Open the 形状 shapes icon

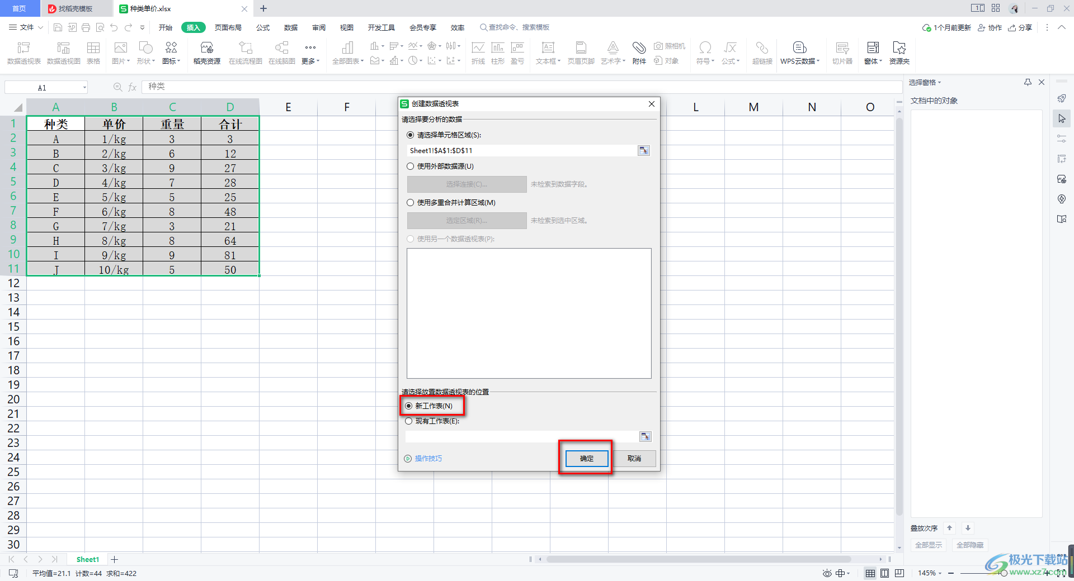tap(145, 53)
